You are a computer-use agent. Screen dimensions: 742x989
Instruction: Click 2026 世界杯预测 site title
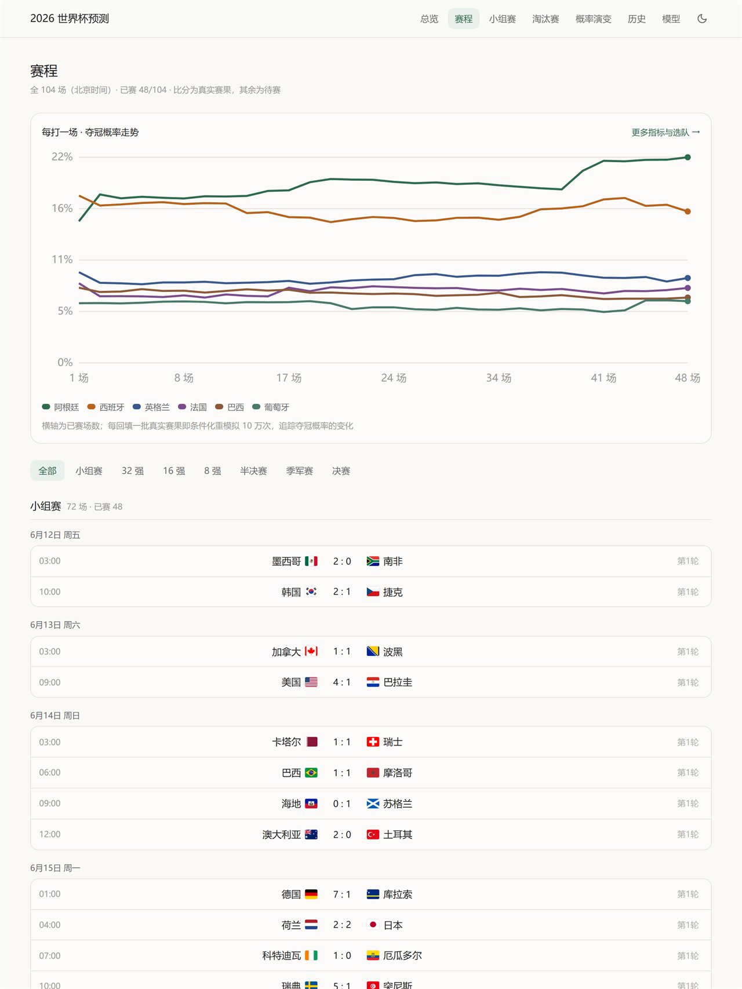click(70, 19)
